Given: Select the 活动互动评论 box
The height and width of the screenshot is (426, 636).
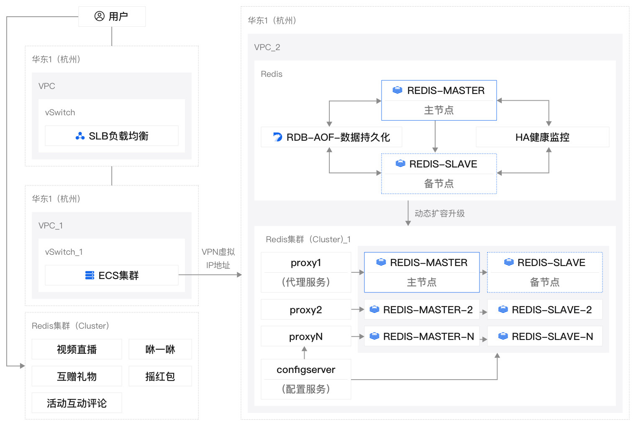Looking at the screenshot, I should (x=77, y=403).
